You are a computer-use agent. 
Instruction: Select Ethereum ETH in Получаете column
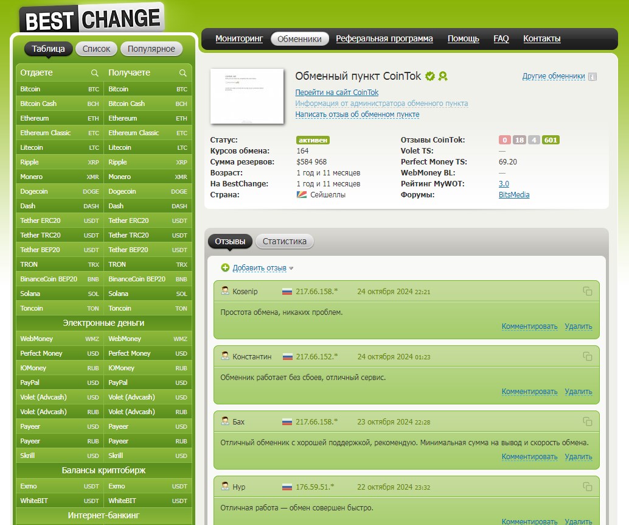148,118
